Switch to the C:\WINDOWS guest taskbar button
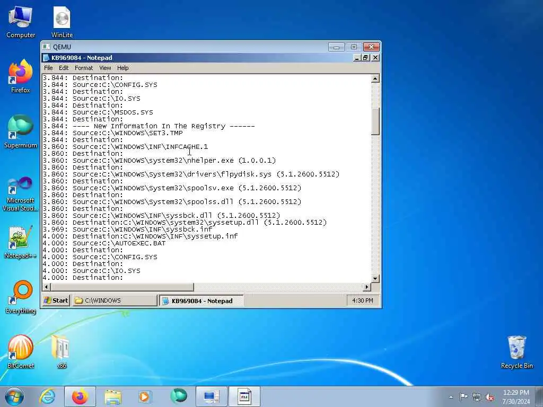The image size is (543, 407). pyautogui.click(x=115, y=300)
